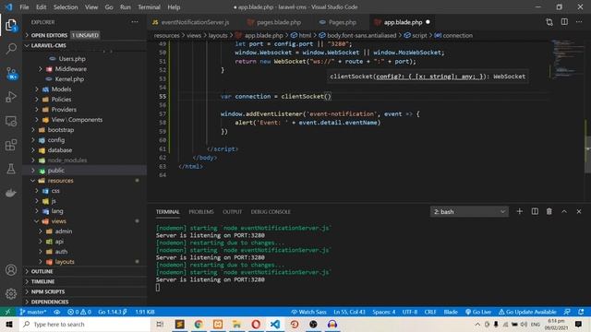Open the Remote Explorer view

11,121
